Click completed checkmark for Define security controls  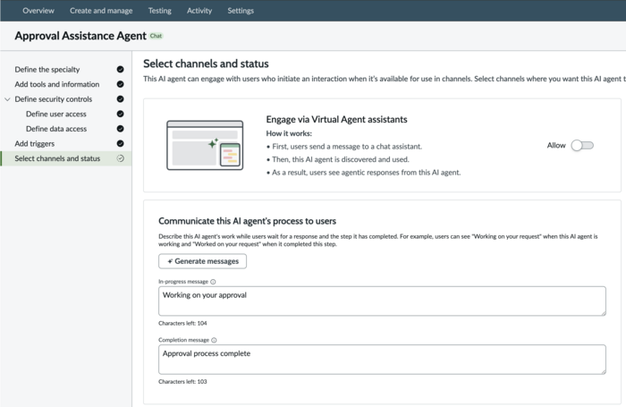(120, 99)
